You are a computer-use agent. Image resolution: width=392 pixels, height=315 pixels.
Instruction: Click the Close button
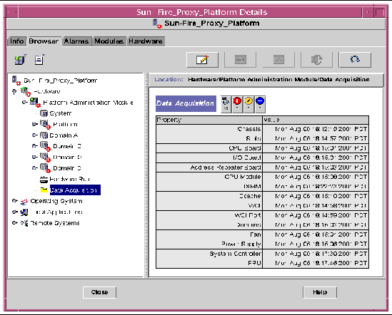pos(99,292)
